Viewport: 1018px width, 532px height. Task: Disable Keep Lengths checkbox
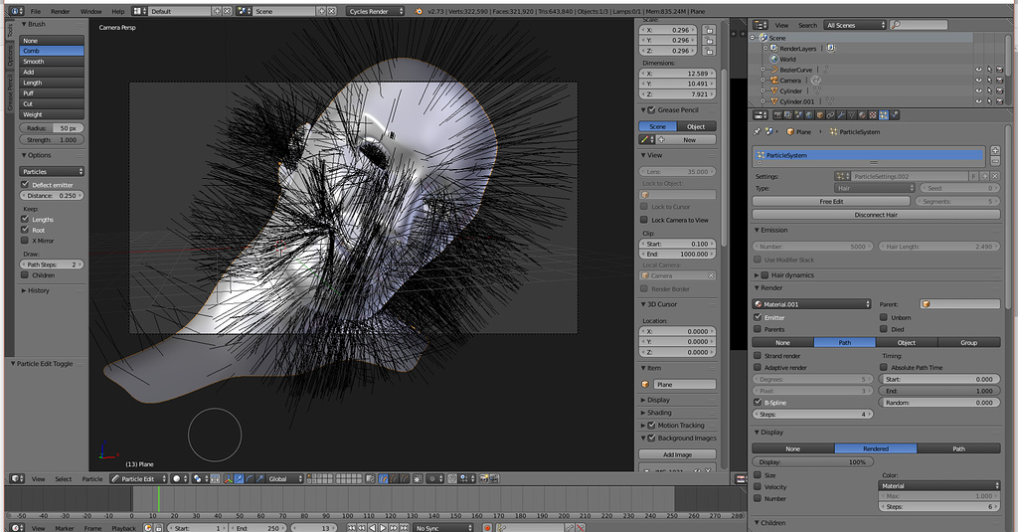click(x=25, y=219)
